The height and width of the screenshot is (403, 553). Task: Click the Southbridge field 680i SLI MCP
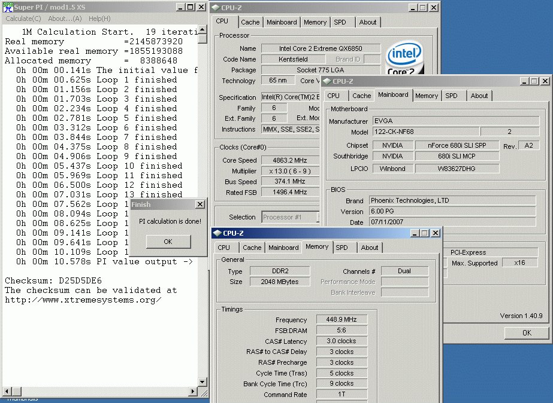tap(457, 156)
